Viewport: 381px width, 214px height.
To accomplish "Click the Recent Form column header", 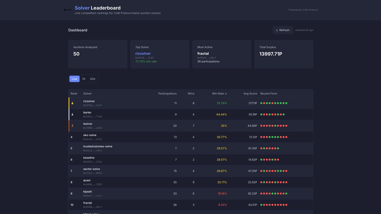I will (269, 93).
